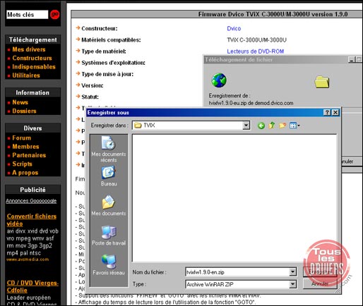This screenshot has width=363, height=306.
Task: Open the News link
Action: (20, 102)
